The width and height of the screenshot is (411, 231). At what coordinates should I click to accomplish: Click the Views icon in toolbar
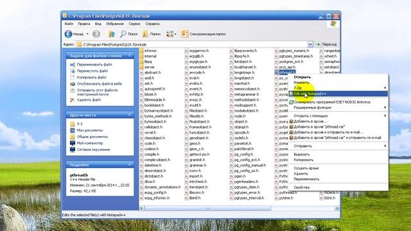[x=170, y=34]
